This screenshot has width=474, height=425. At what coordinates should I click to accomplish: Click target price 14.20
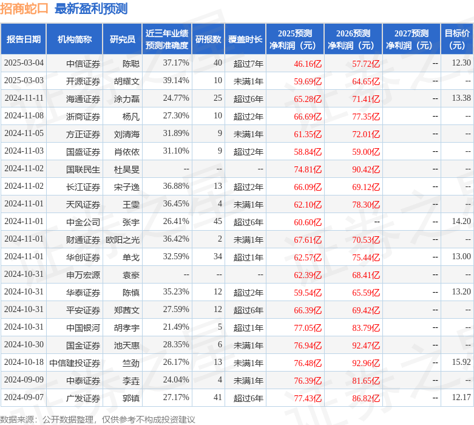461,221
